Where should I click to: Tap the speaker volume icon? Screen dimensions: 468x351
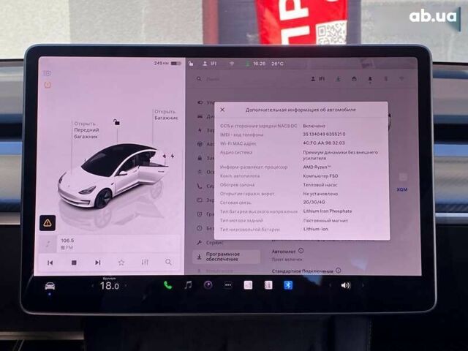pos(345,285)
